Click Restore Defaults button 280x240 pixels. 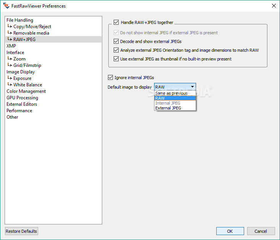(21, 231)
